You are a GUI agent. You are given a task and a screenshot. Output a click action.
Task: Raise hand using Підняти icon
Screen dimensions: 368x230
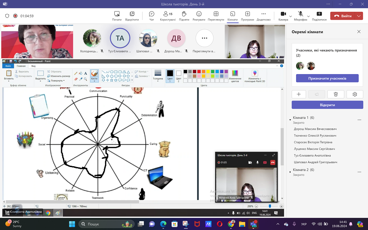coord(184,16)
